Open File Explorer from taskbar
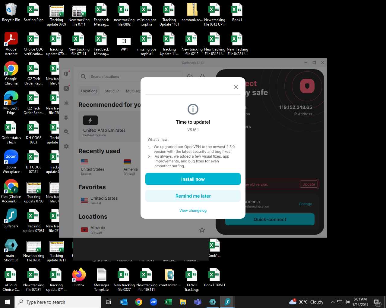Screen dimensions: 386x308 click(x=183, y=302)
